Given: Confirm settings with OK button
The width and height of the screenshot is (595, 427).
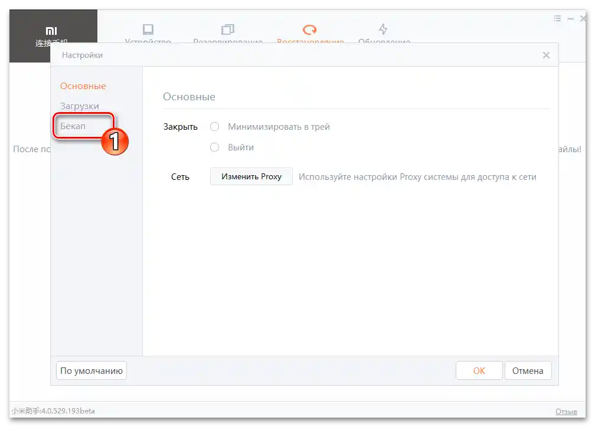Looking at the screenshot, I should (479, 370).
